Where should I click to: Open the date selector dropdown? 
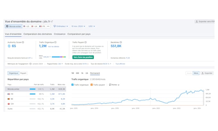(78, 26)
